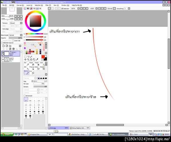Open the rotation angle dropdown in toolbar

coord(97,9)
